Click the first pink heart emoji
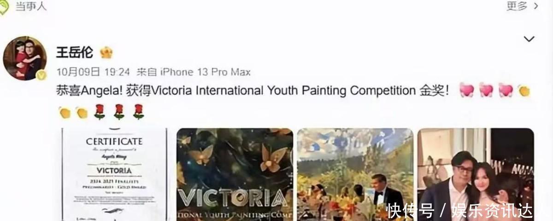553x221 pixels. 466,90
